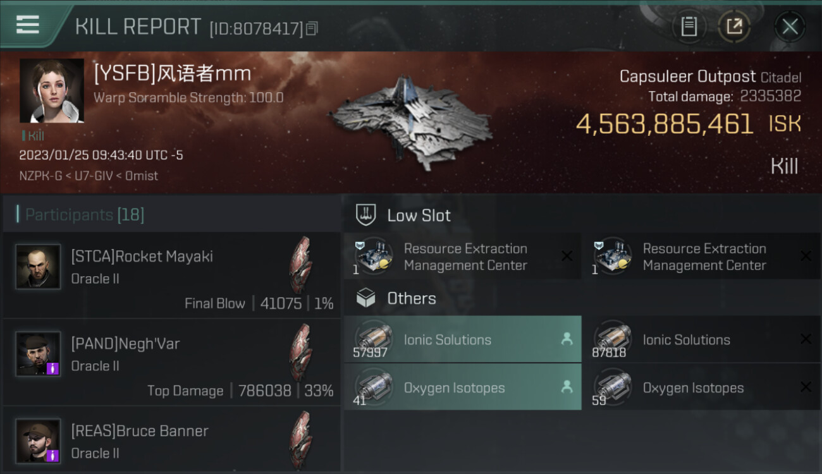
Task: Select Ionic Solutions stack of 57997
Action: tap(462, 339)
